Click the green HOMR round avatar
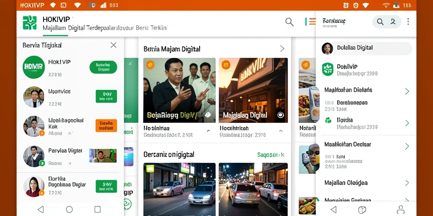Image resolution: width=433 pixels, height=216 pixels. pyautogui.click(x=34, y=67)
